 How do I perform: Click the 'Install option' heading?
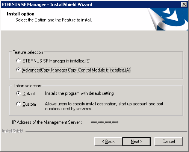click(x=21, y=14)
